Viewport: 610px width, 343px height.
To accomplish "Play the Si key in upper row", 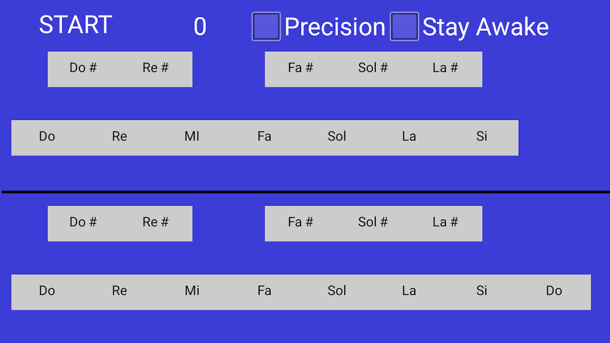I will pos(482,136).
